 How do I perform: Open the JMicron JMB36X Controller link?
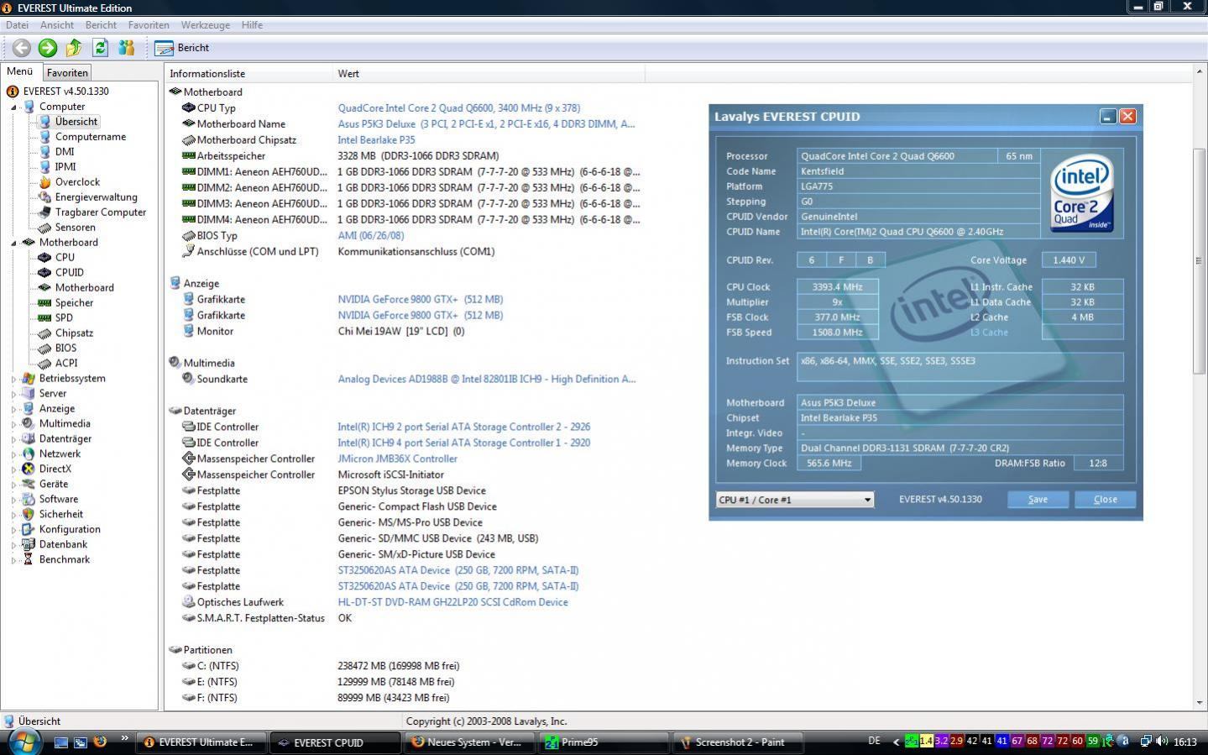coord(397,459)
